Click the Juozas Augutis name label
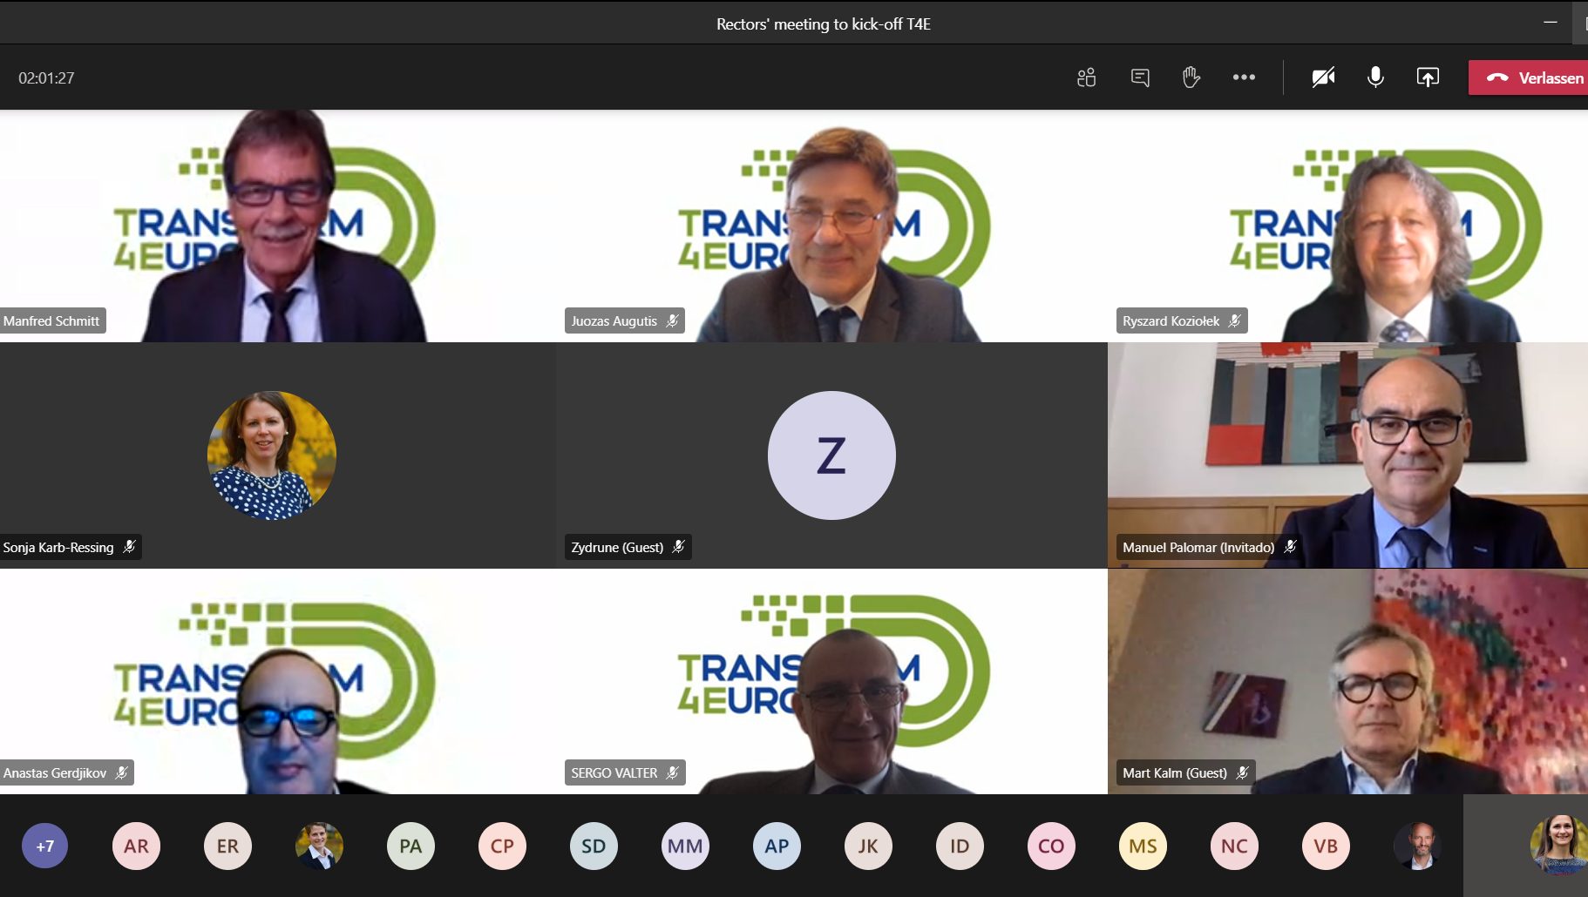This screenshot has height=897, width=1588. click(624, 320)
